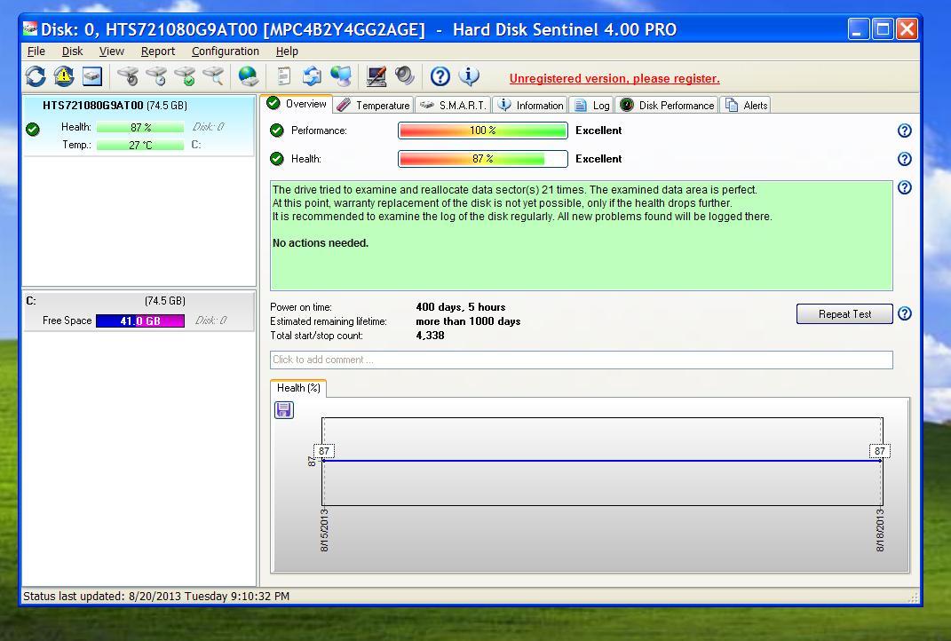The image size is (951, 641).
Task: Click the monitor with screwdriver configuration icon
Action: pyautogui.click(x=376, y=76)
